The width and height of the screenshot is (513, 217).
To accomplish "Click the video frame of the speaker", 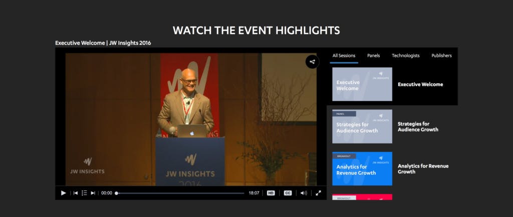I will 191,119.
